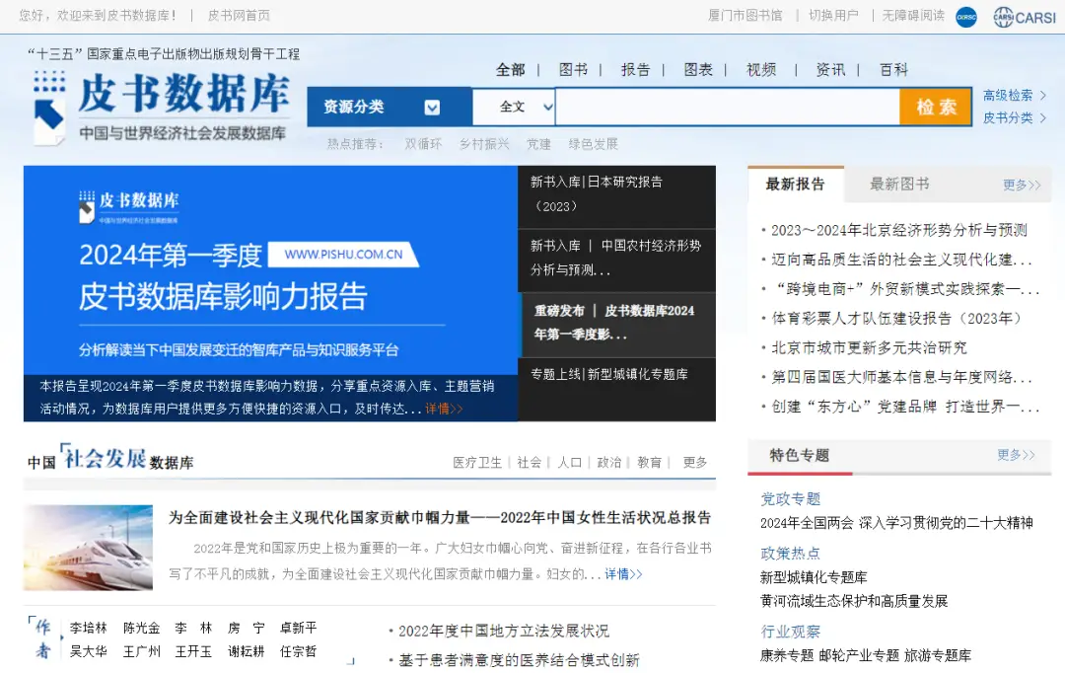Click 教育 in 社会发展 header

point(649,462)
